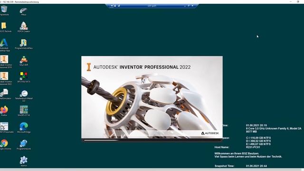Click the Autodesk Inventor Professional 2022 splash title
Image resolution: width=304 pixels, height=171 pixels.
coord(142,67)
